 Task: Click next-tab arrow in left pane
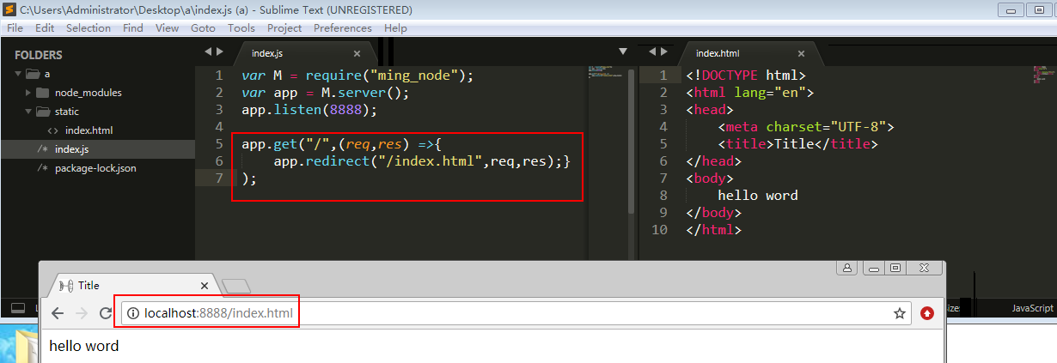[x=219, y=51]
